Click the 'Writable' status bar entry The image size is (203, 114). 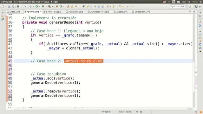106,112
